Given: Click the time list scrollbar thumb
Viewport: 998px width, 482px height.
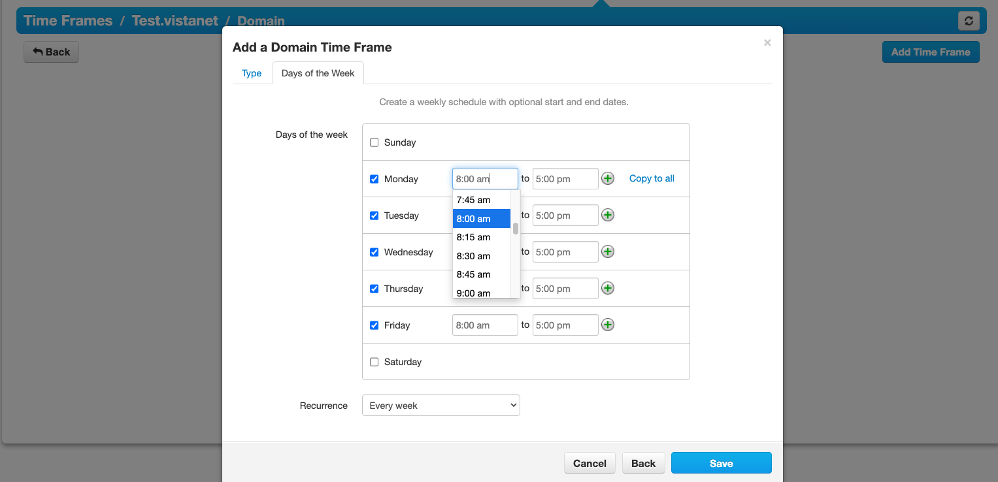Looking at the screenshot, I should point(516,228).
